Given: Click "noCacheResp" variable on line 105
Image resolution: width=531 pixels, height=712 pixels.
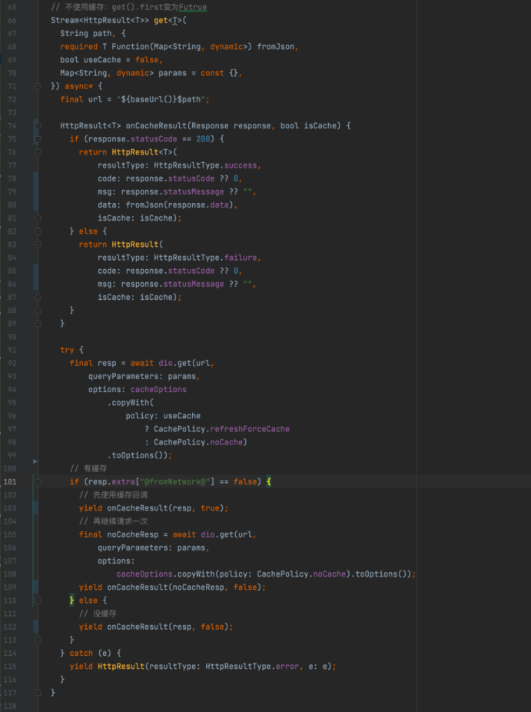Looking at the screenshot, I should 132,534.
